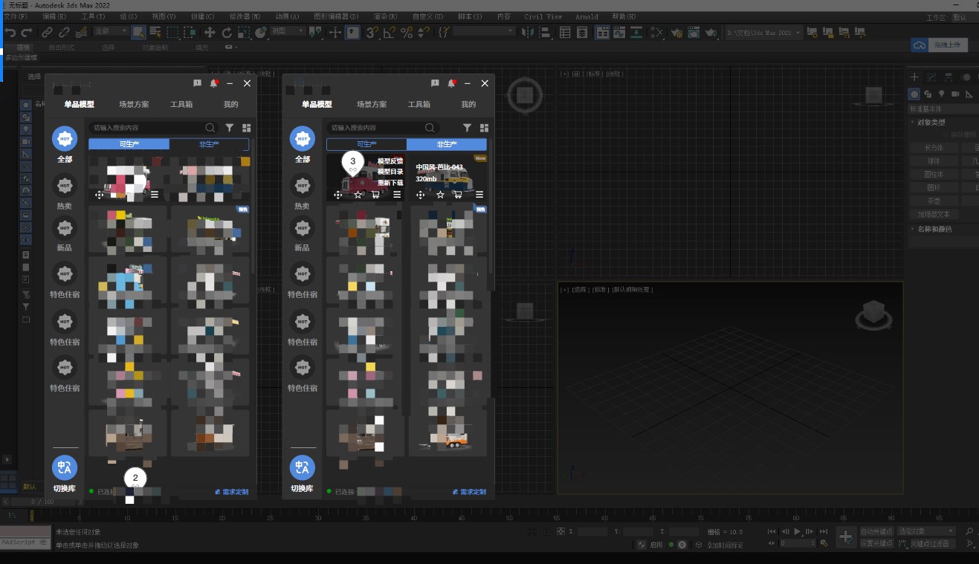Open the 选定对象 key filter dropdown
The width and height of the screenshot is (979, 564).
[925, 531]
